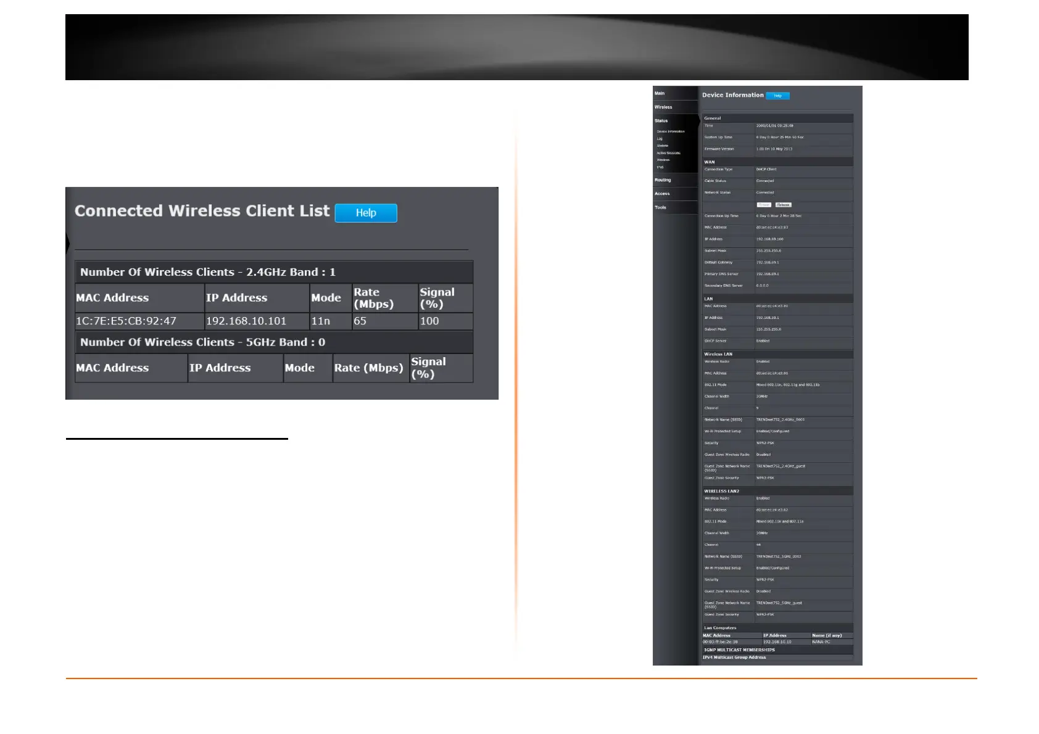Click LAN computer IP 192.168.10.10
1039x734 pixels.
pos(777,642)
